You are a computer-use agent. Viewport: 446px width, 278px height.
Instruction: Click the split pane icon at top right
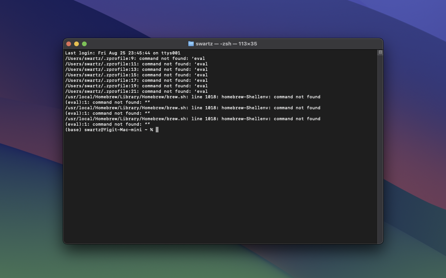(380, 52)
